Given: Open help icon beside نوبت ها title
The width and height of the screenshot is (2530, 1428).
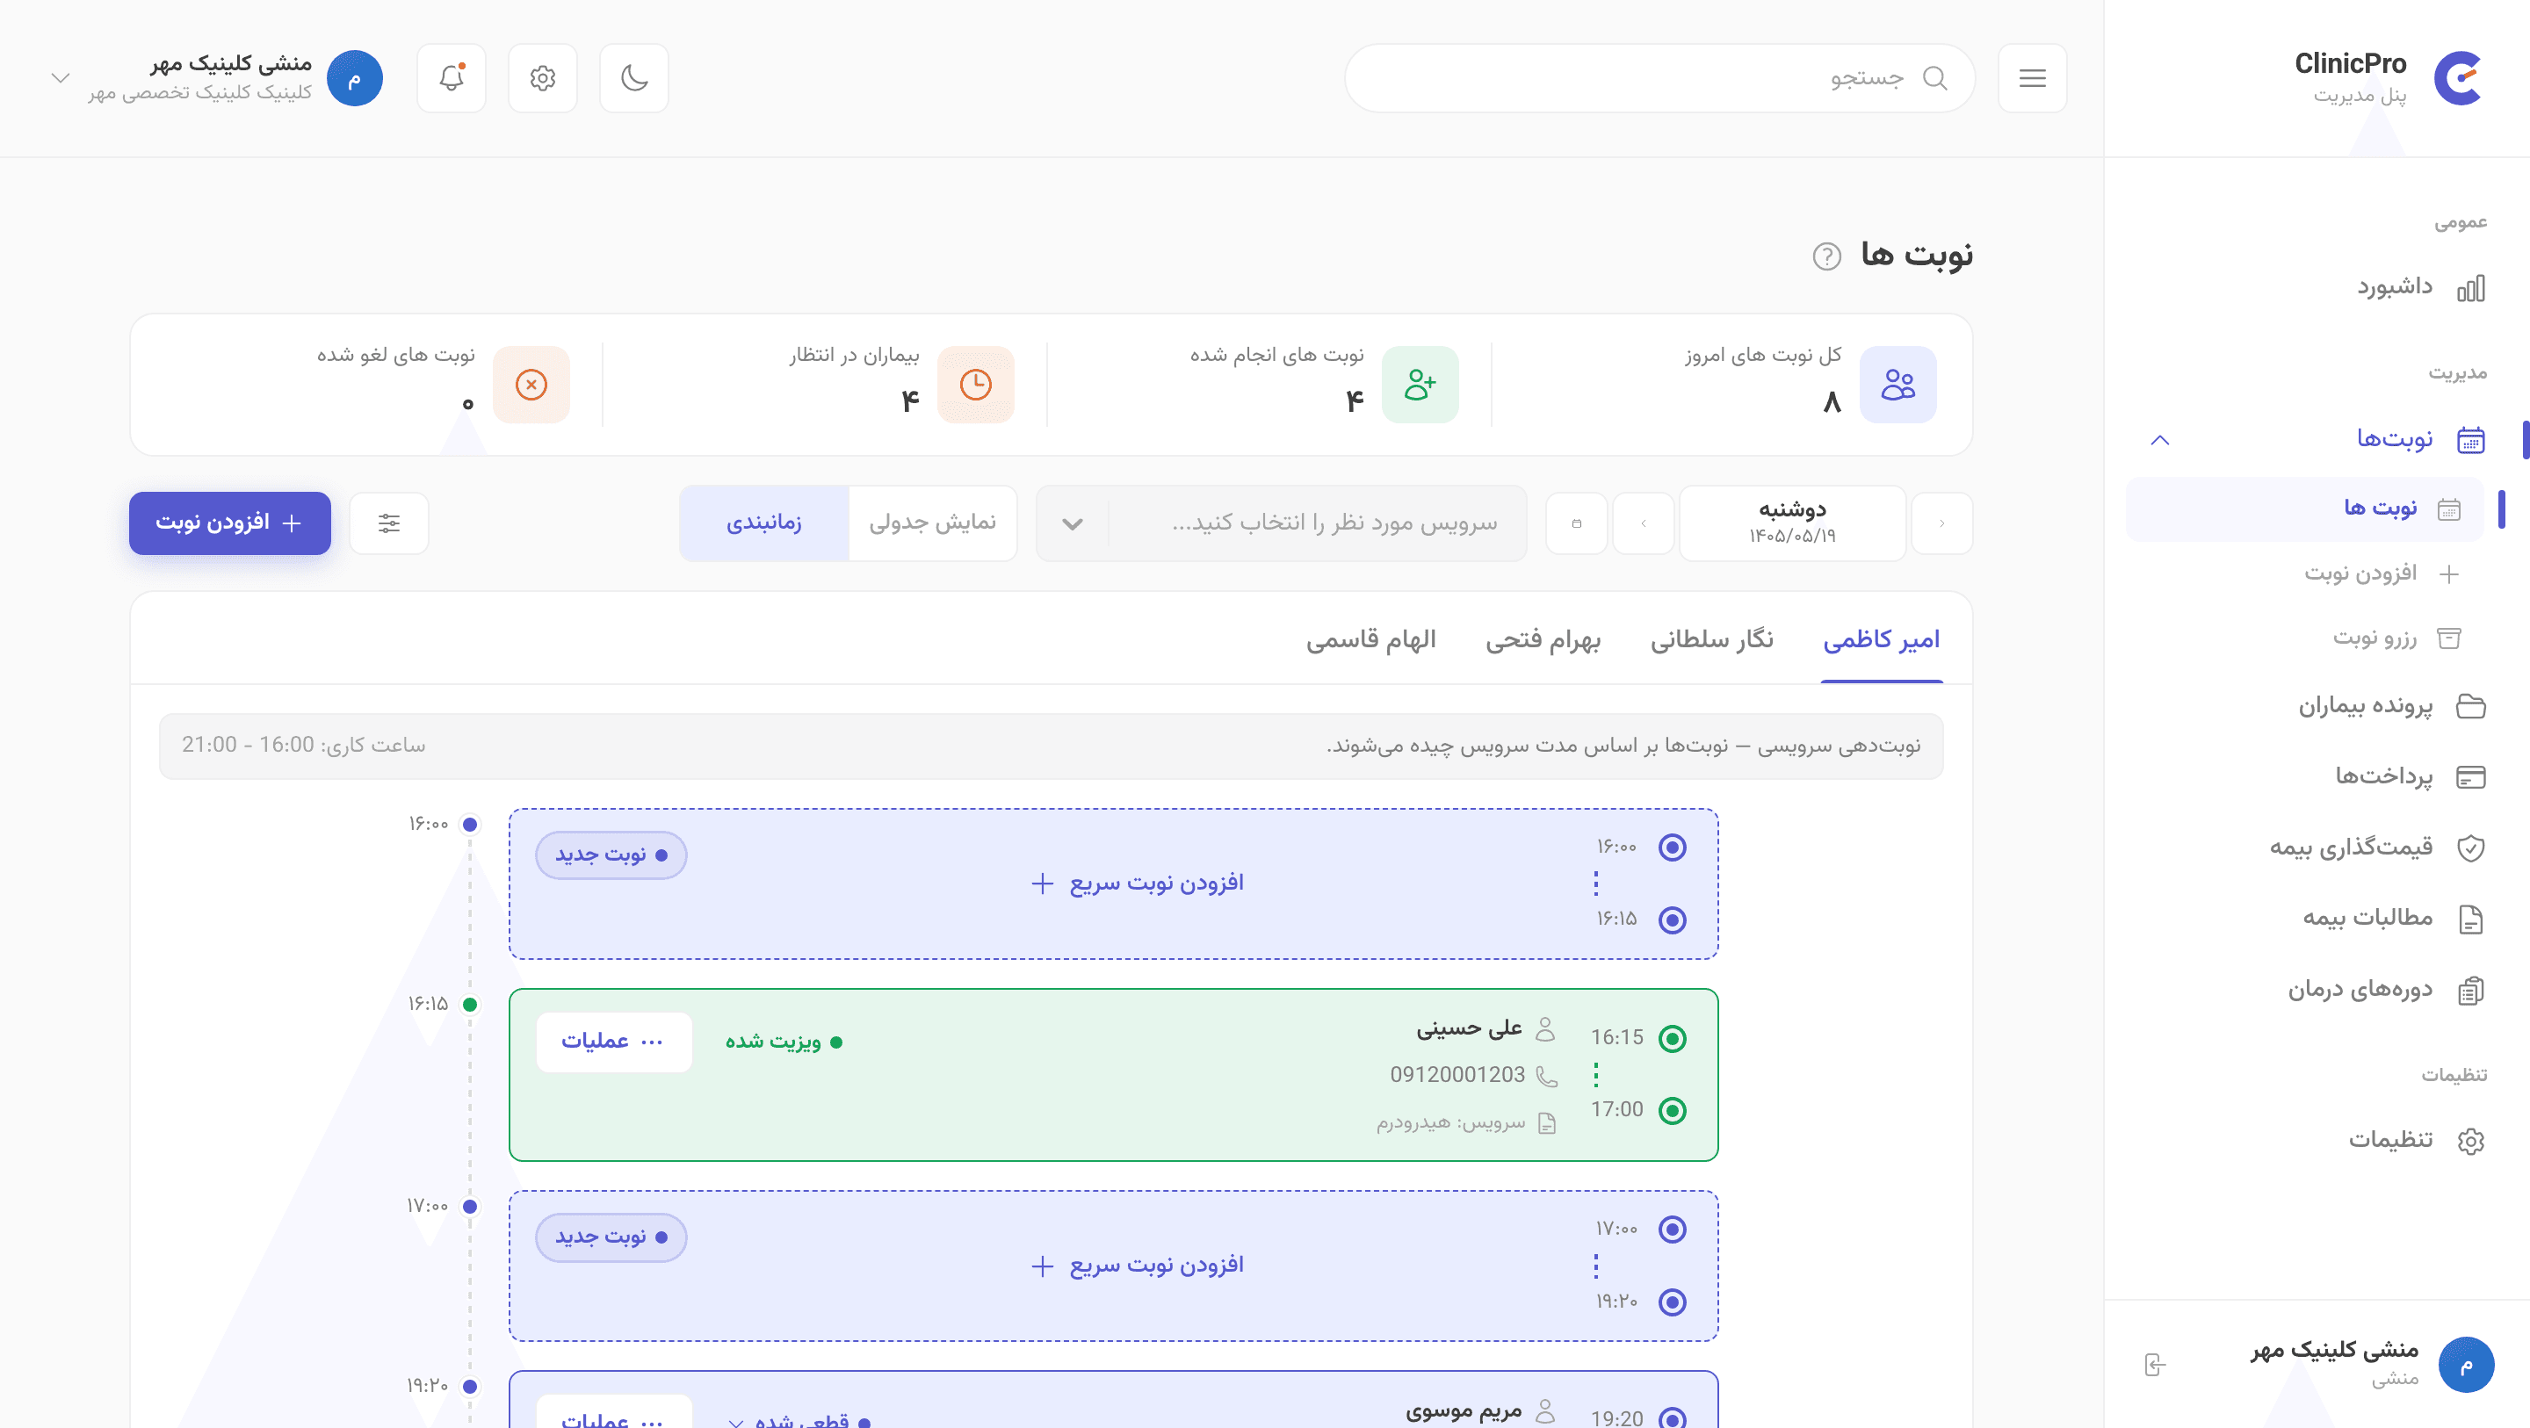Looking at the screenshot, I should pos(1827,256).
